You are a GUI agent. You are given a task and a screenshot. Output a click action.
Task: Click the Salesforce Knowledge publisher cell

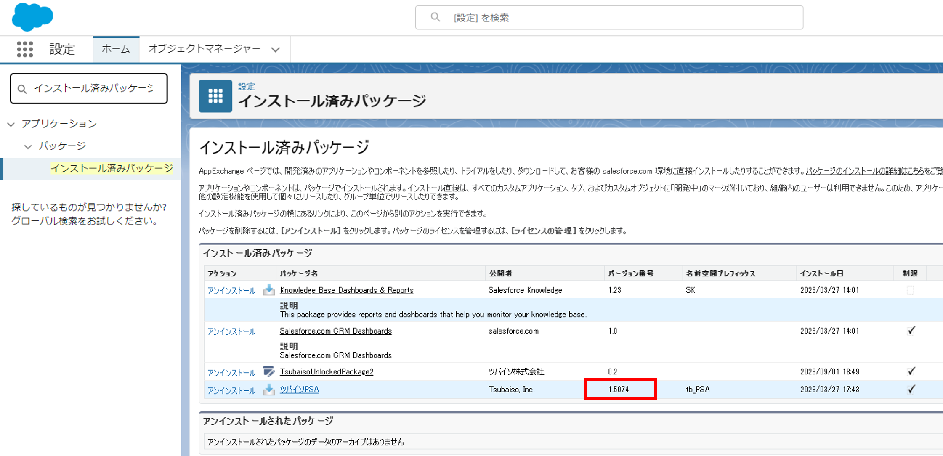(525, 290)
